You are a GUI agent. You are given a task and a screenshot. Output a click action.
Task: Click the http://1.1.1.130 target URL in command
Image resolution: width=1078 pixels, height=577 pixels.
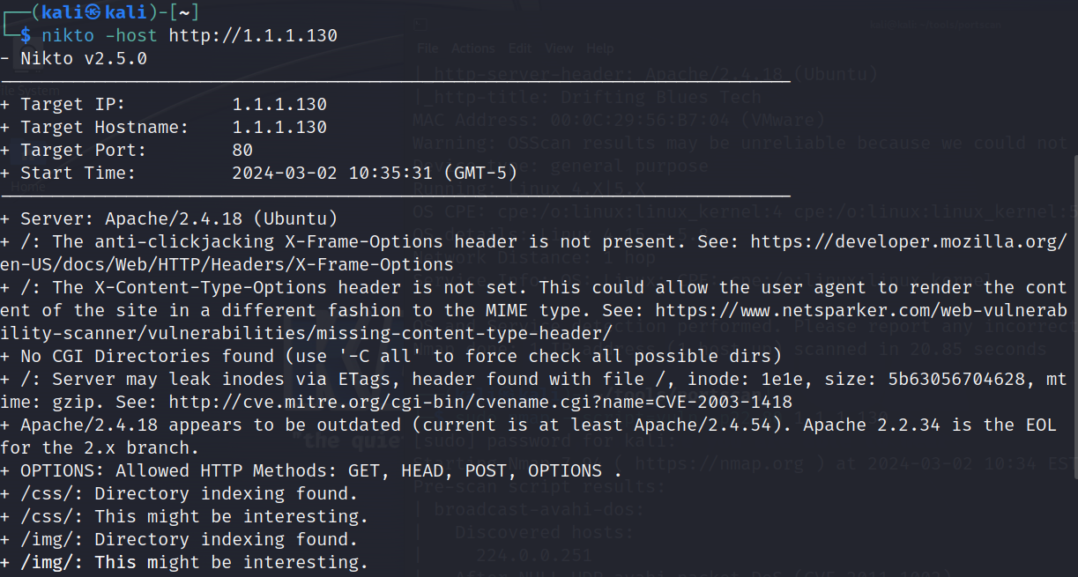[253, 35]
